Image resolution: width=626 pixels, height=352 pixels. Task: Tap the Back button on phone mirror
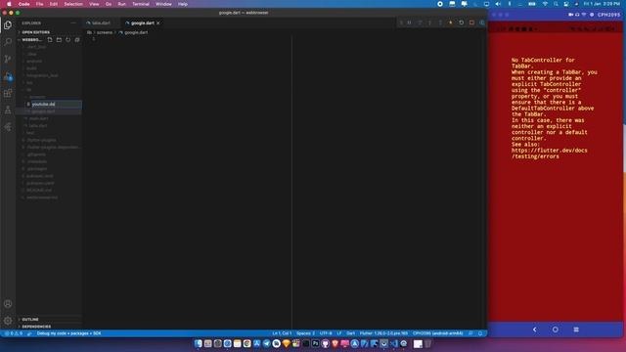coord(535,330)
